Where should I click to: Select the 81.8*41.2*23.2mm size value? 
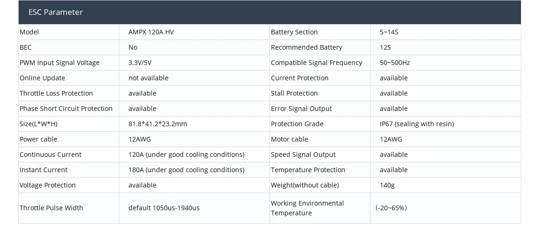158,124
